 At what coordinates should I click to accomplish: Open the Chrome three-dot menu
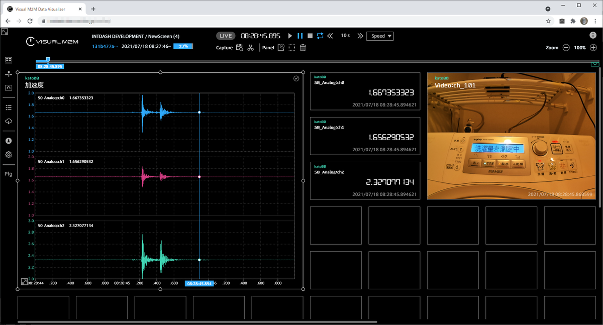tap(595, 21)
